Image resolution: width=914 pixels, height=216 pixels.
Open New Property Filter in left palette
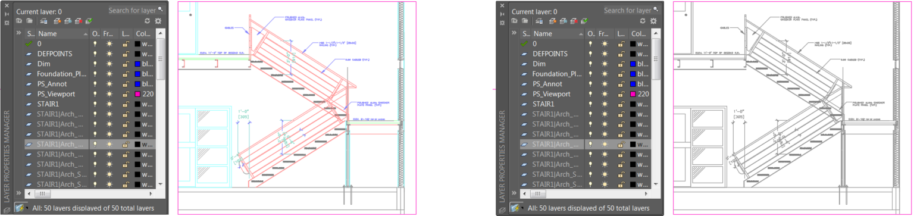19,21
